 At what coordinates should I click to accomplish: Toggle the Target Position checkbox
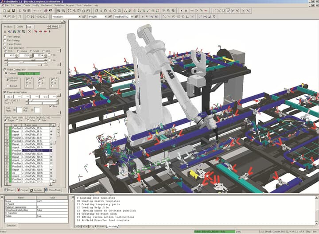click(5, 44)
